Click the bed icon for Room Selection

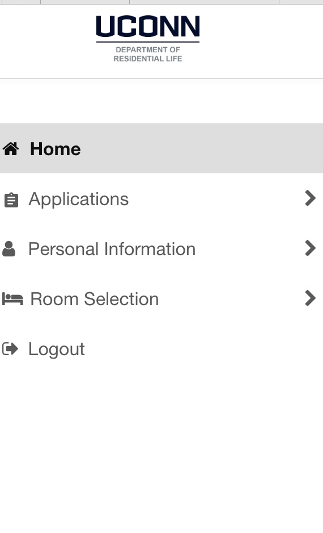pos(12,299)
